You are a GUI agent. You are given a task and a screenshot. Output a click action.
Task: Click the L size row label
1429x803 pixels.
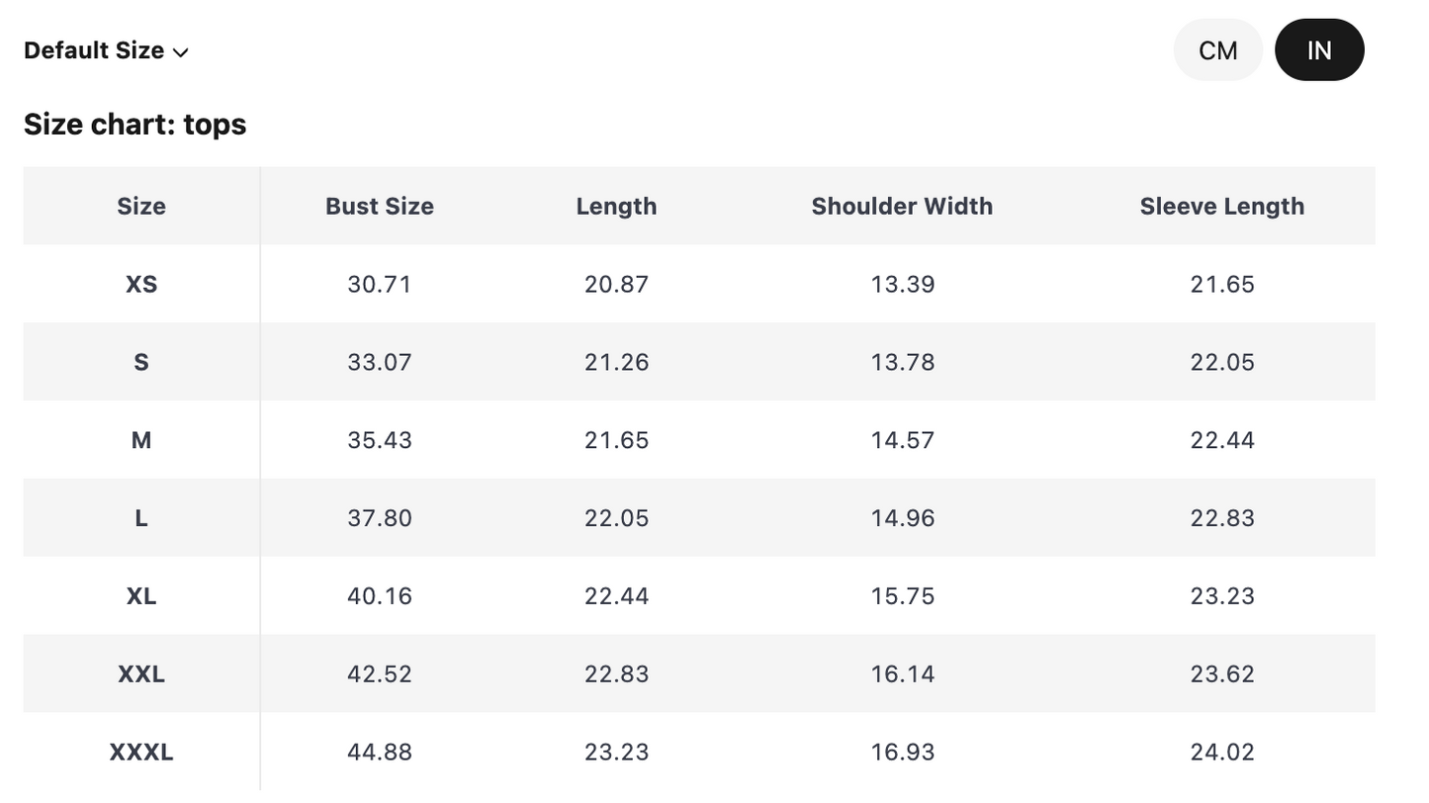141,518
